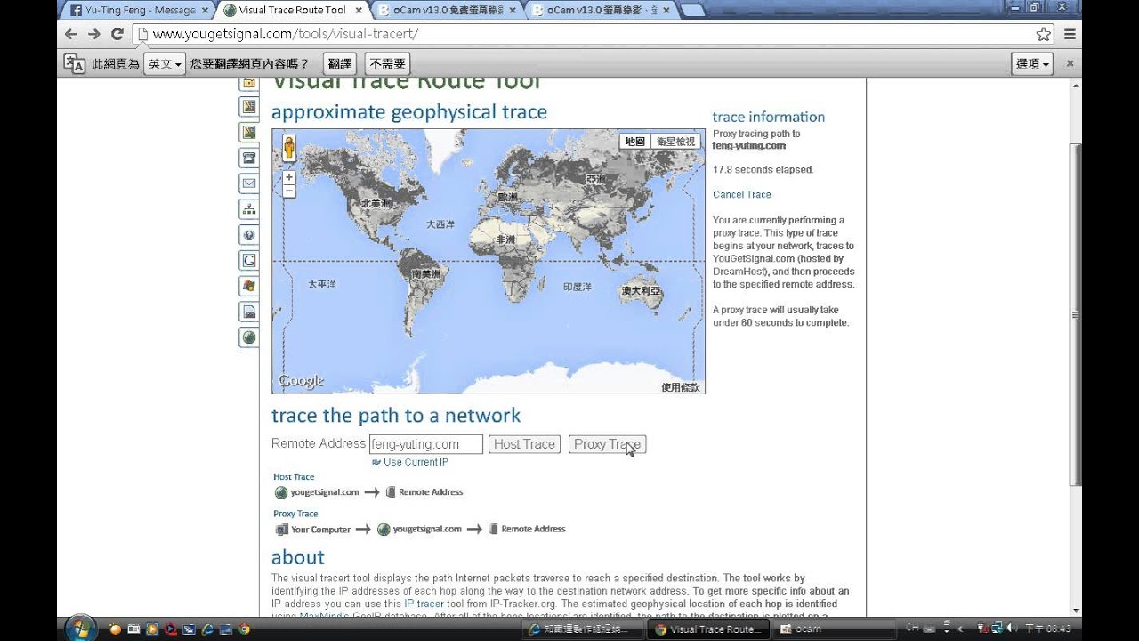This screenshot has width=1139, height=641.
Task: Click the browser Back arrow
Action: pyautogui.click(x=71, y=34)
